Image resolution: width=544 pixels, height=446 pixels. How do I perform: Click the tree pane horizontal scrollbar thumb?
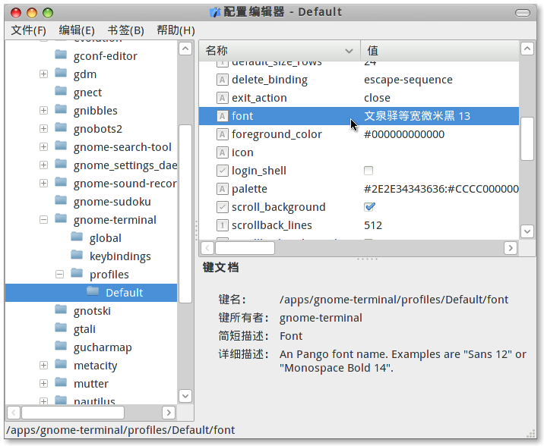pos(73,413)
